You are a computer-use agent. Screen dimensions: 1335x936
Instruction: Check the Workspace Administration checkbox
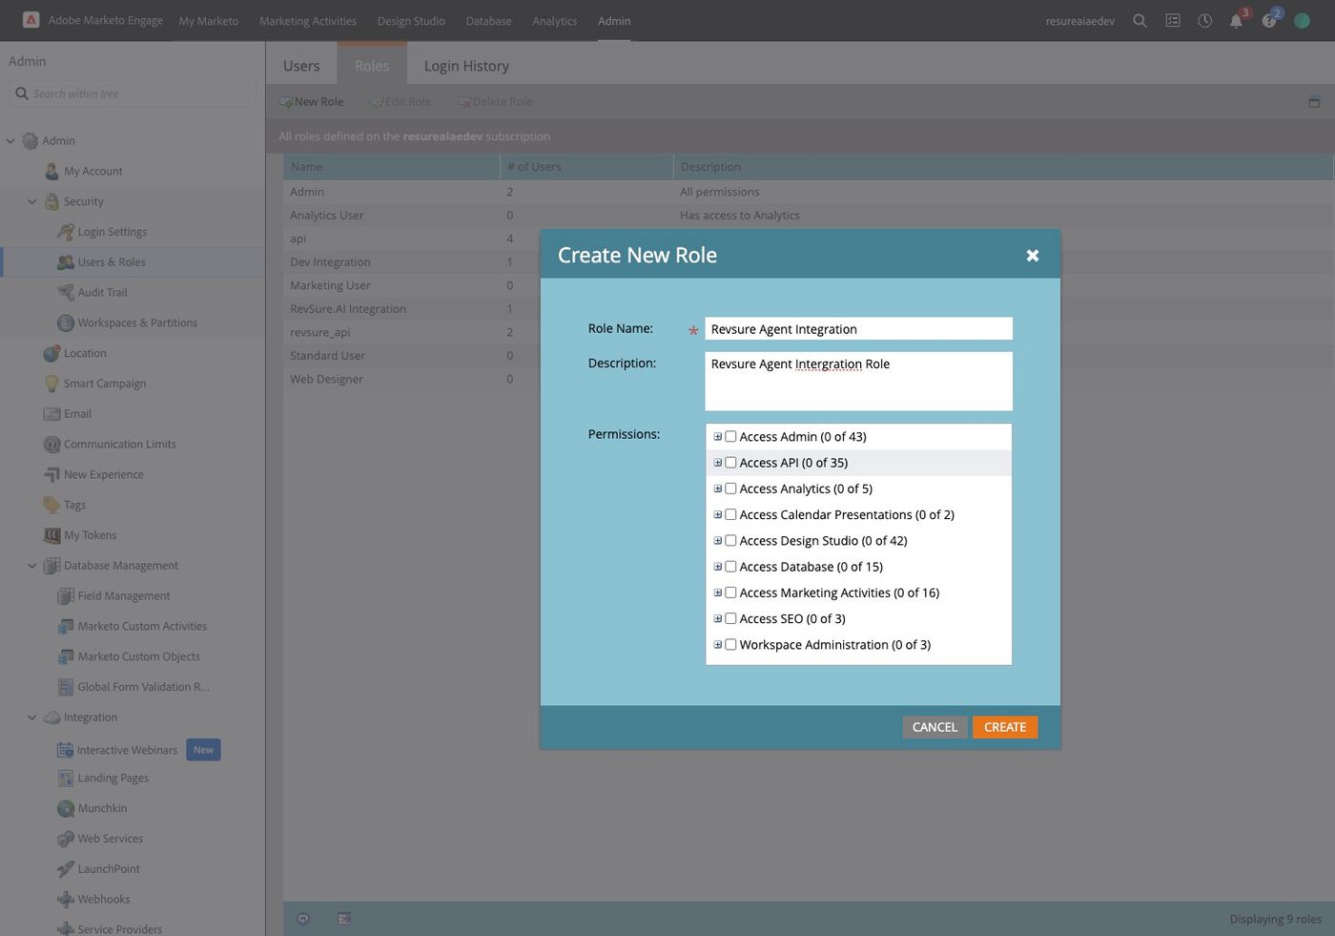[x=730, y=645]
